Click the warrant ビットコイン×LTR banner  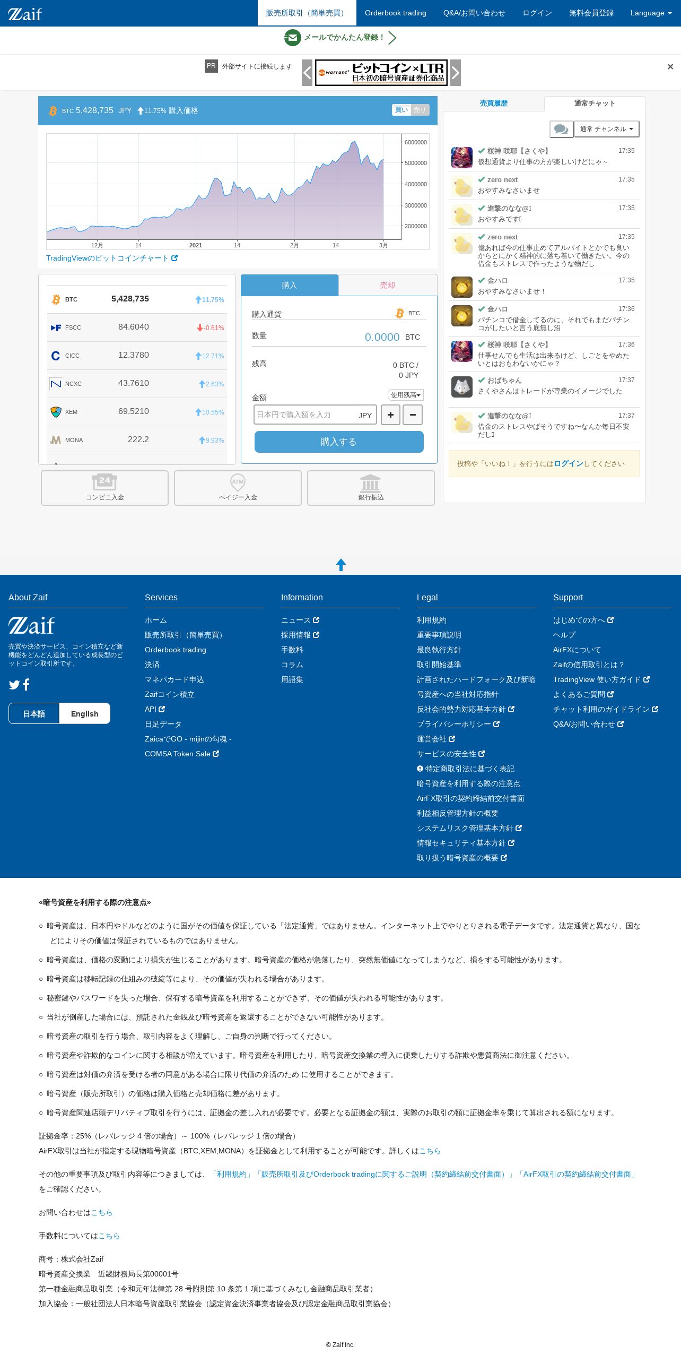(x=381, y=73)
